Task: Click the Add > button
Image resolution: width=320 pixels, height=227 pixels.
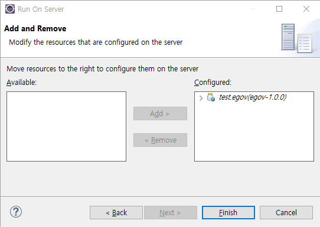Action: (160, 113)
